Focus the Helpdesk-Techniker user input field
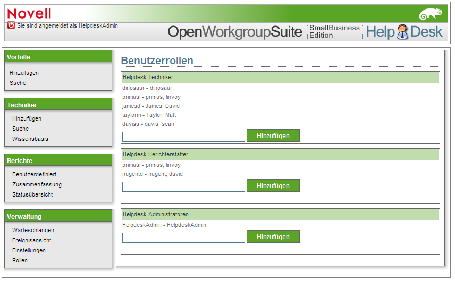 coord(183,137)
